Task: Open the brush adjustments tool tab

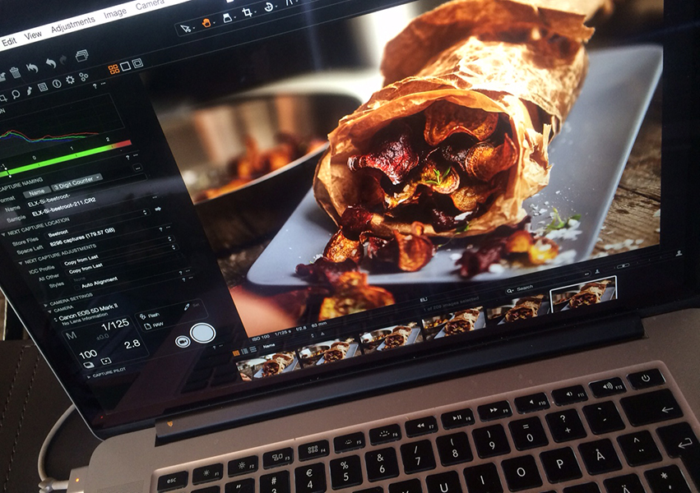Action: (29, 90)
